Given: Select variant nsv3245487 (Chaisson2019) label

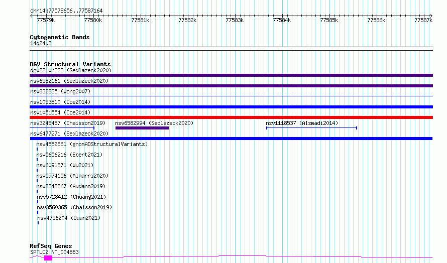Looking at the screenshot, I should coord(68,123).
